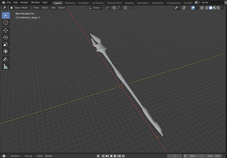The image size is (227, 158).
Task: Toggle proportional editing
Action: [x=125, y=8]
